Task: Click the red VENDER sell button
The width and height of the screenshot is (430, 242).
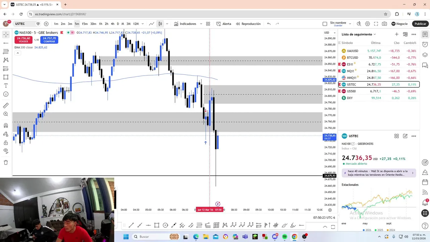Action: 24,40
